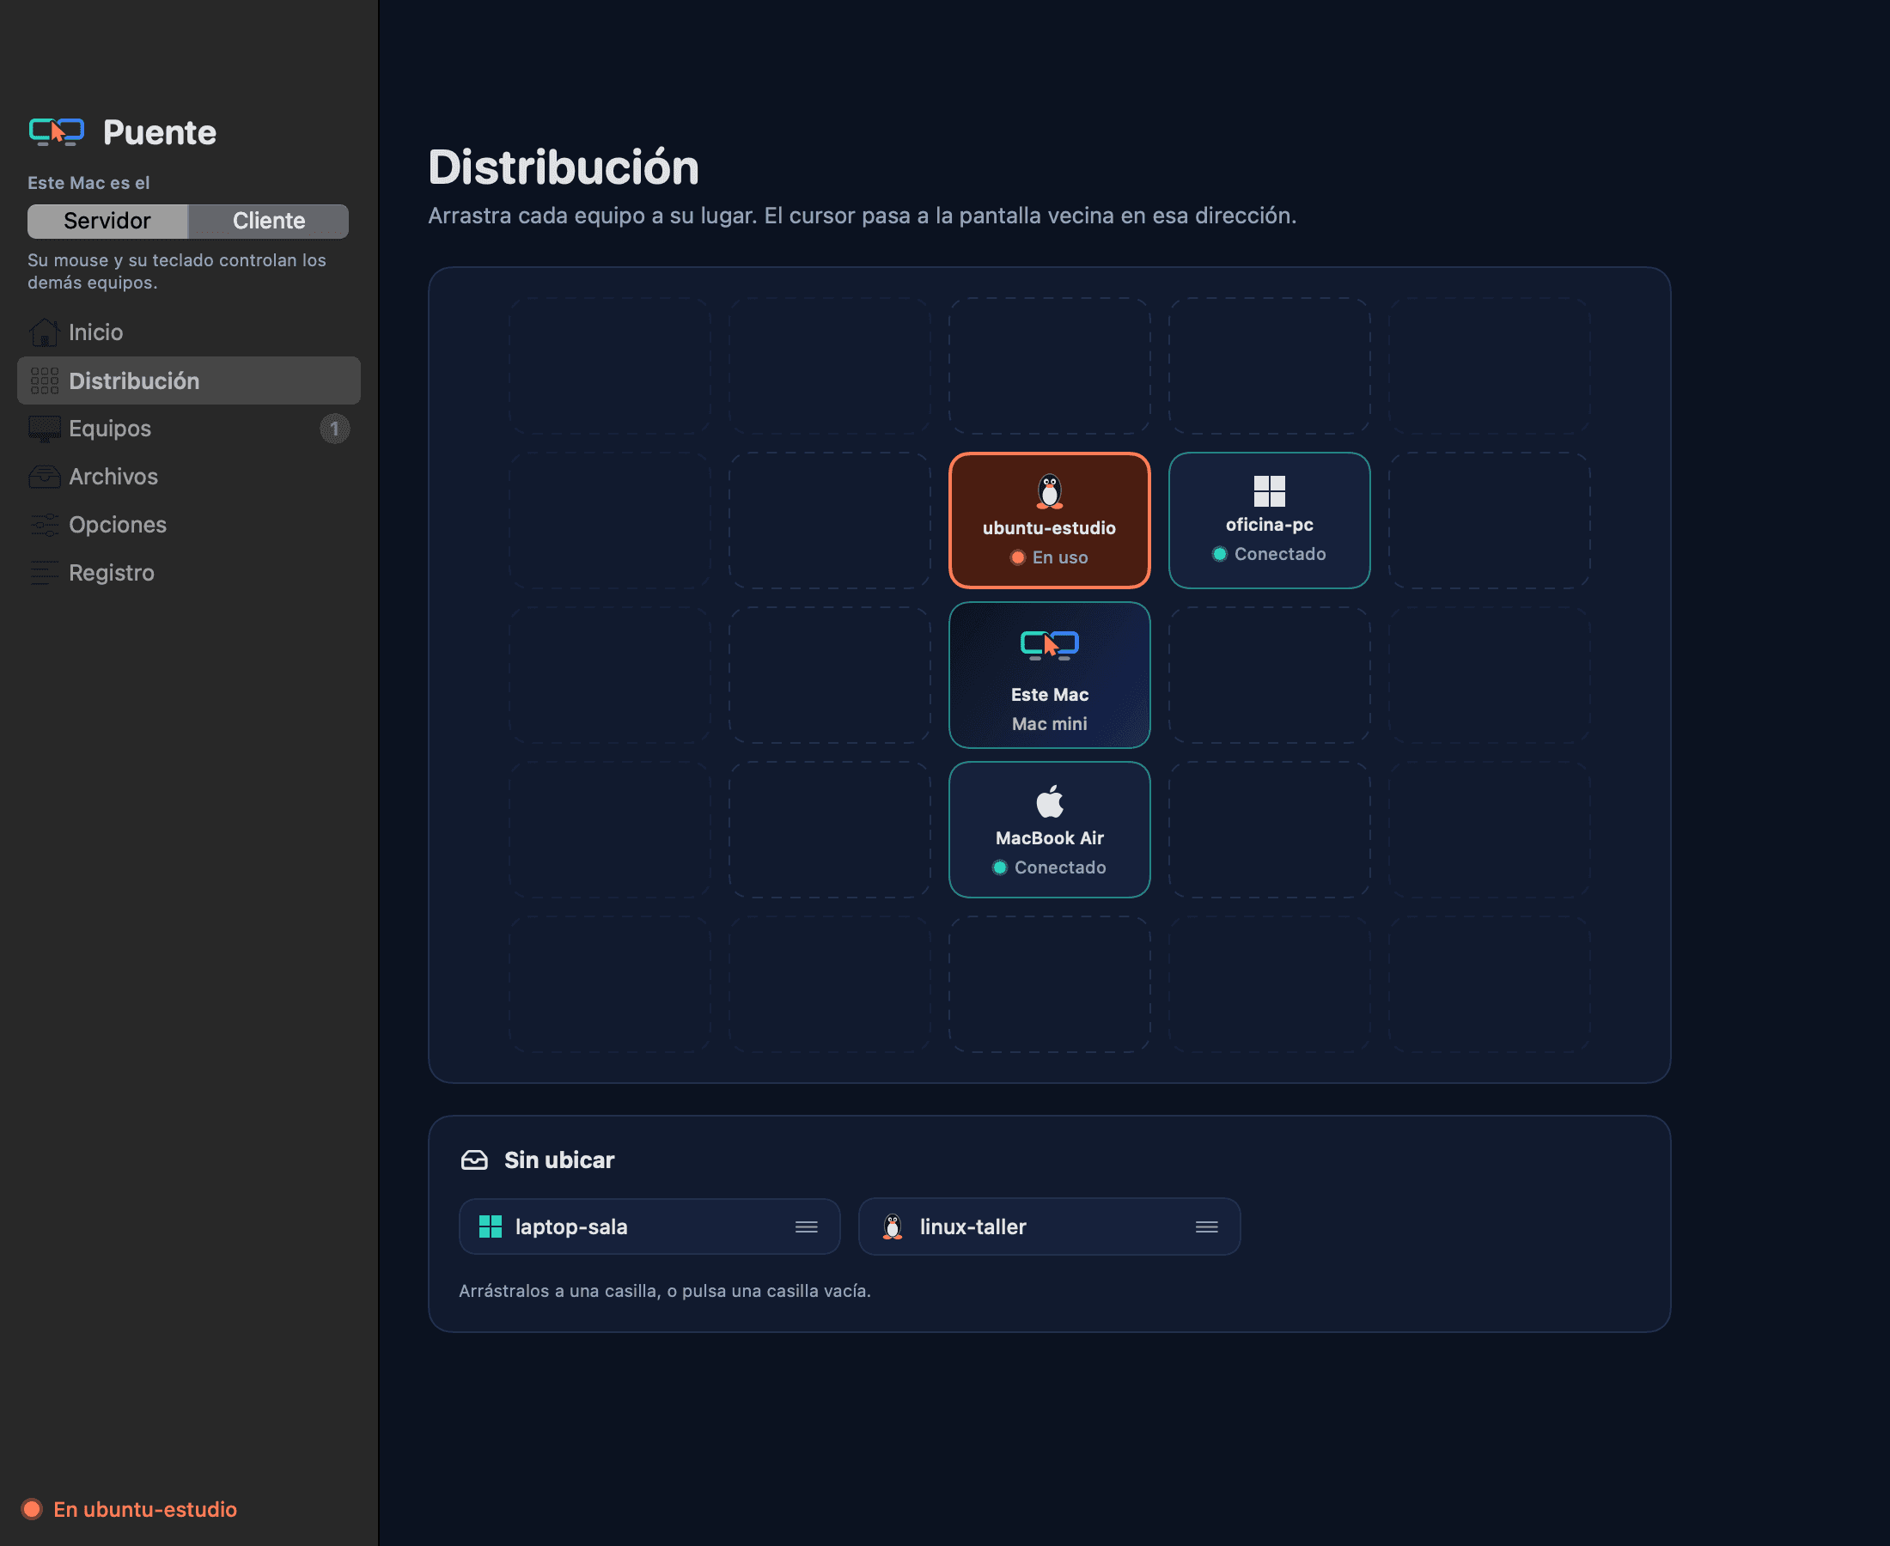The image size is (1890, 1546).
Task: Select the MacBook Air tile
Action: point(1049,829)
